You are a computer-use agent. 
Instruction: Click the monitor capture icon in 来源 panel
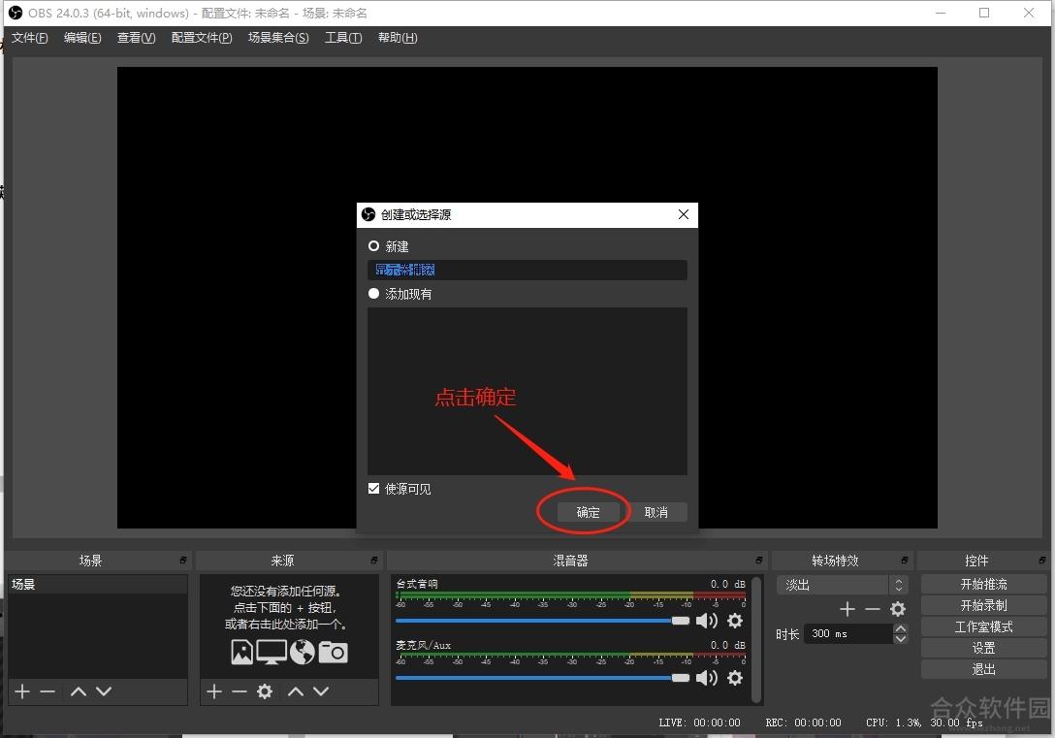(x=272, y=652)
